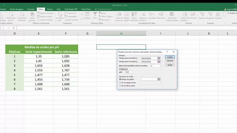Open Desde otras fuentes dropdown

(x=11, y=17)
